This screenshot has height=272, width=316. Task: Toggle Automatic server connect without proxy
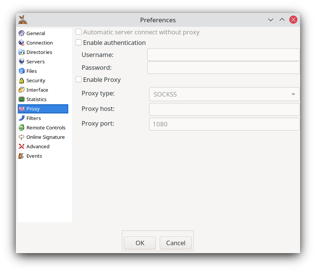click(79, 32)
